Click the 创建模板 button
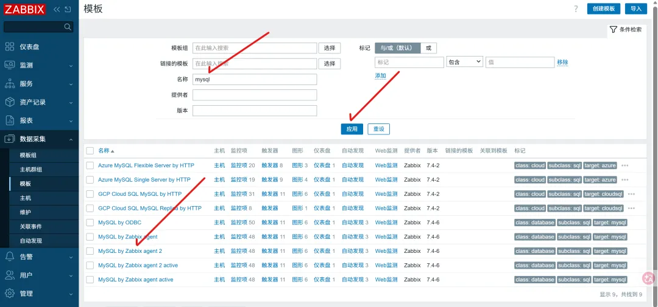The image size is (658, 307). pos(603,9)
